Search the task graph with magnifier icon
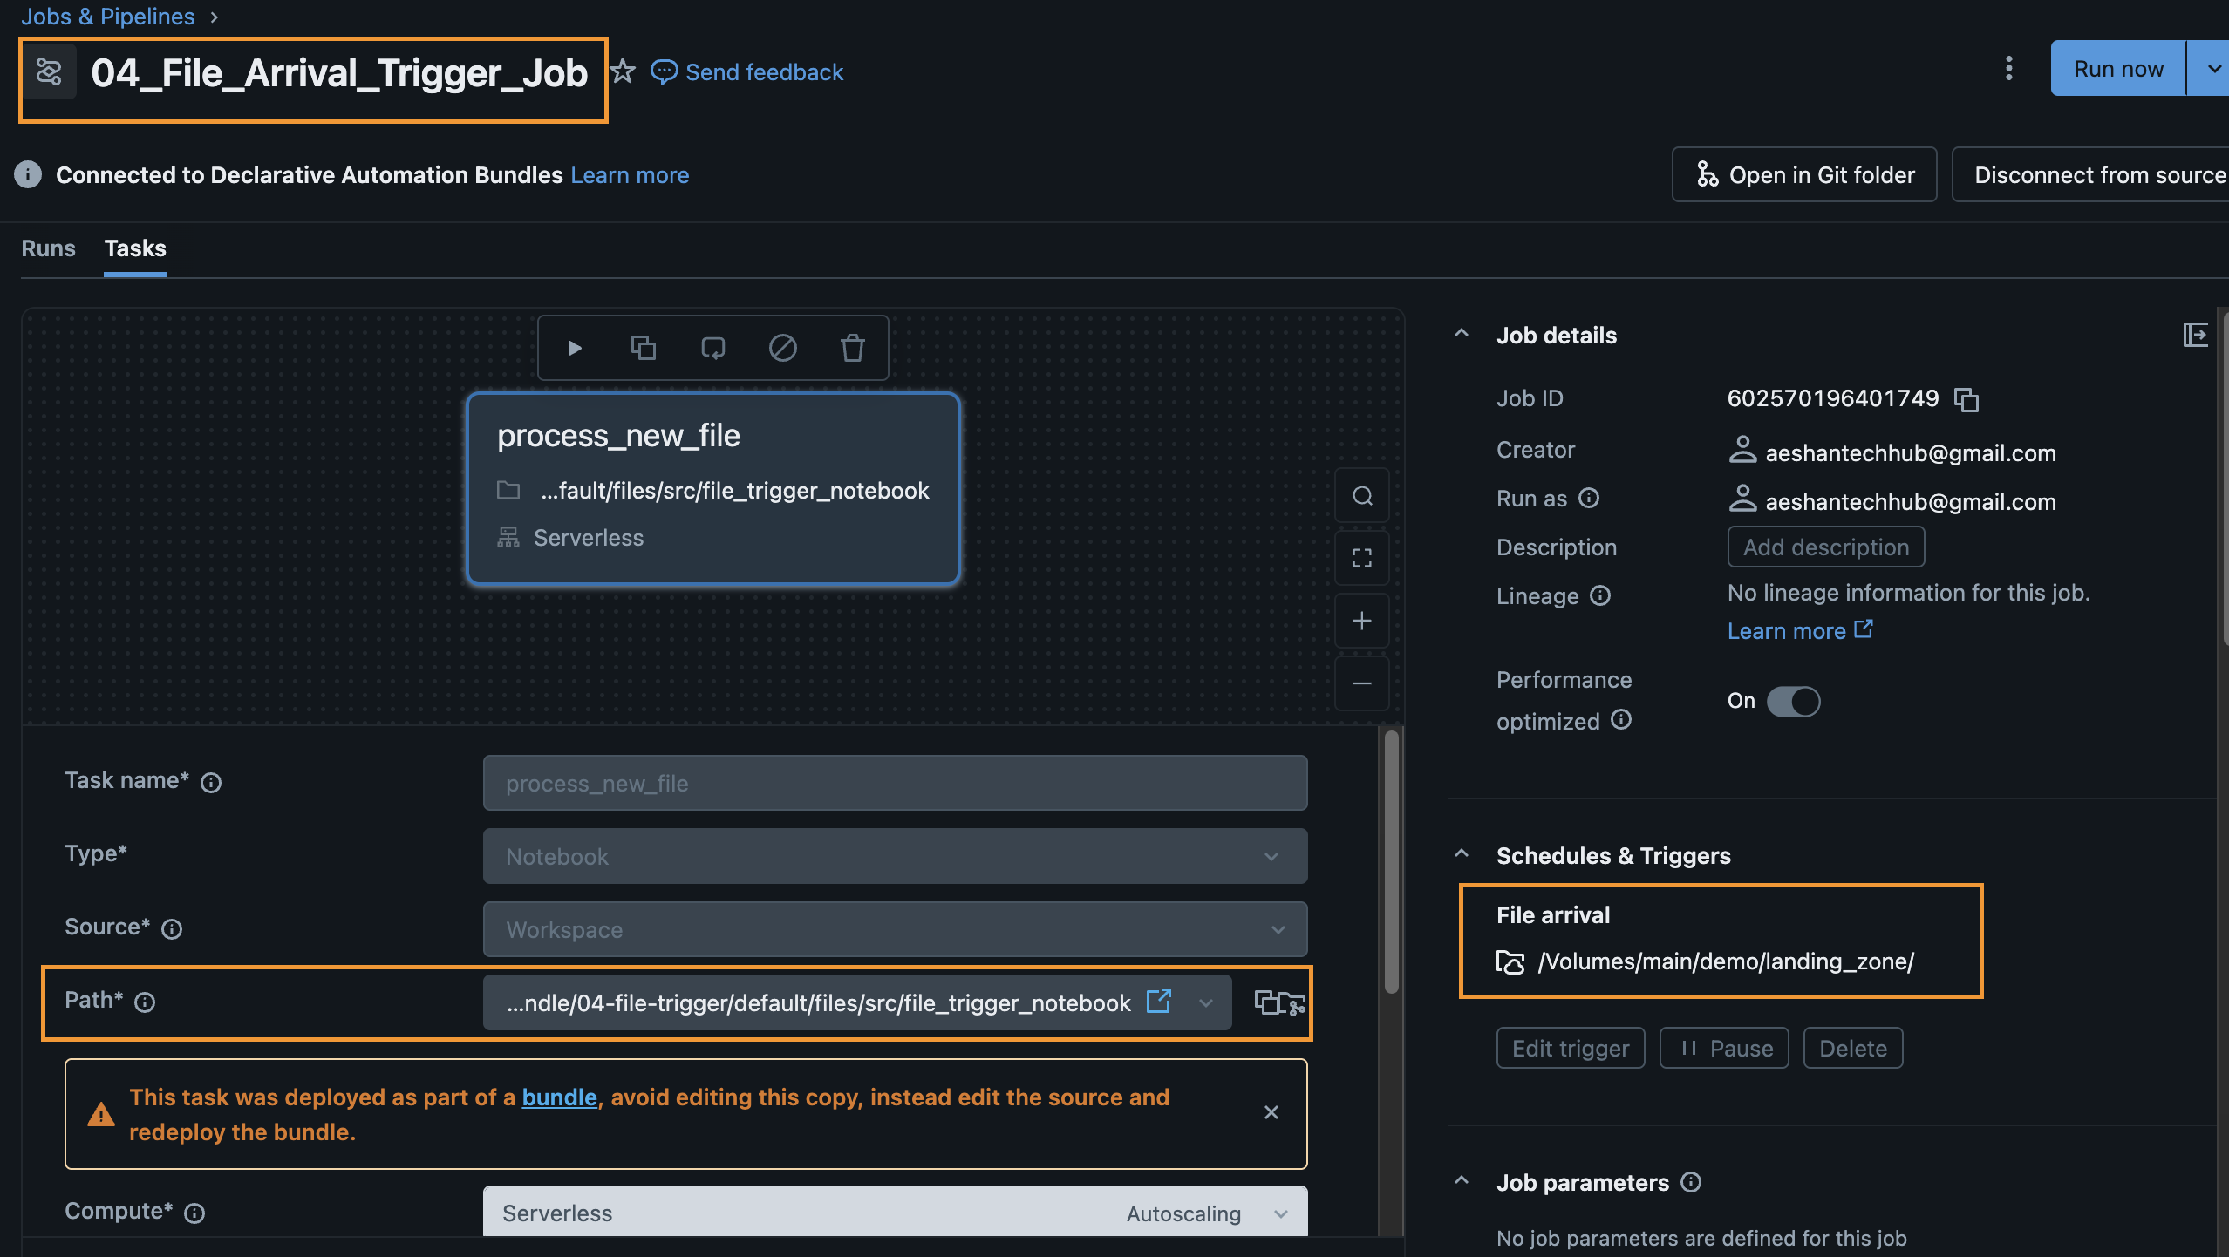This screenshot has height=1257, width=2229. click(x=1362, y=496)
